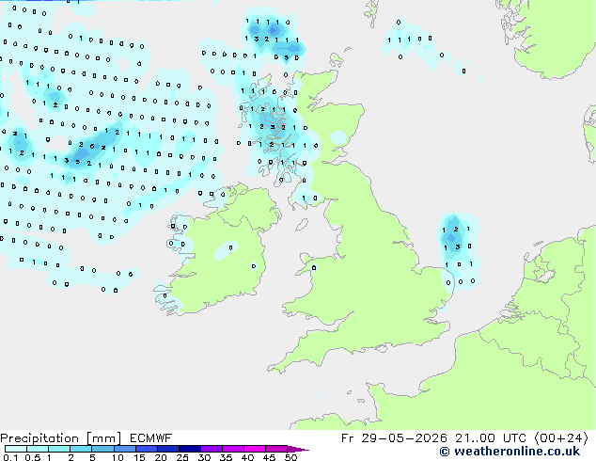The width and height of the screenshot is (596, 461).
Task: Click the '25' legend scale label
Action: [182, 457]
